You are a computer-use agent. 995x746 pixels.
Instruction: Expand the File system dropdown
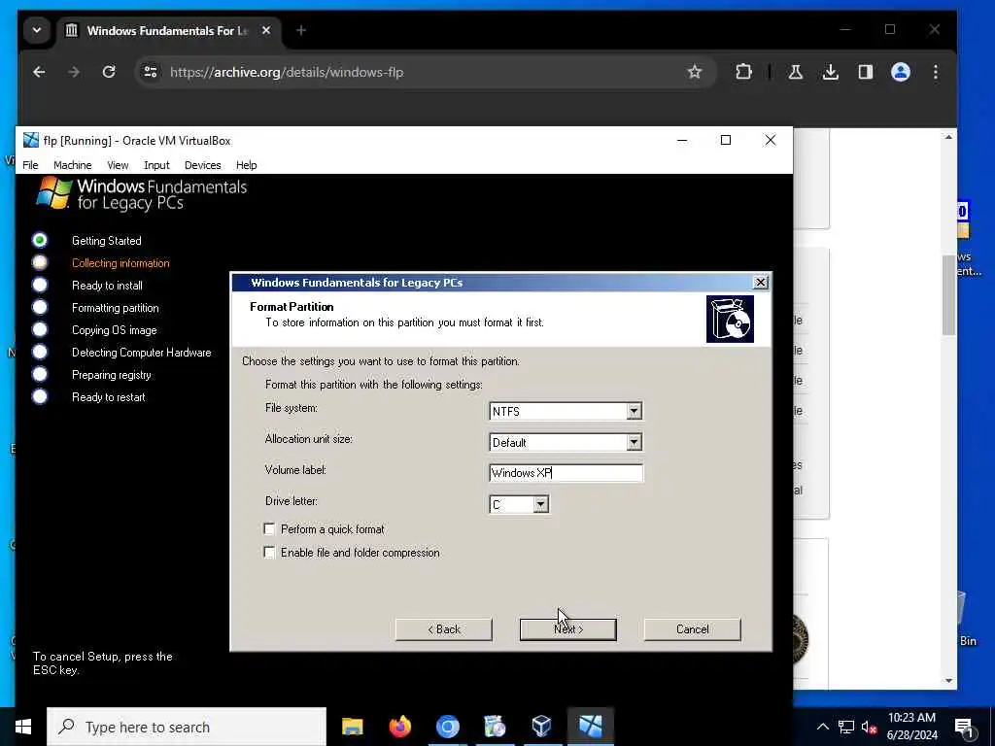point(634,411)
